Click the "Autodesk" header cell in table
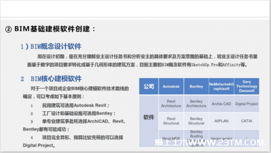The height and width of the screenshot is (153, 271). point(171,86)
